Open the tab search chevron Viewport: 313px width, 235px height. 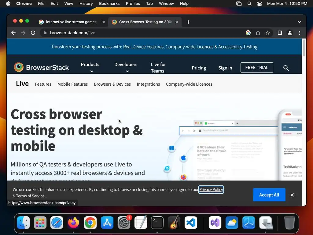[300, 22]
